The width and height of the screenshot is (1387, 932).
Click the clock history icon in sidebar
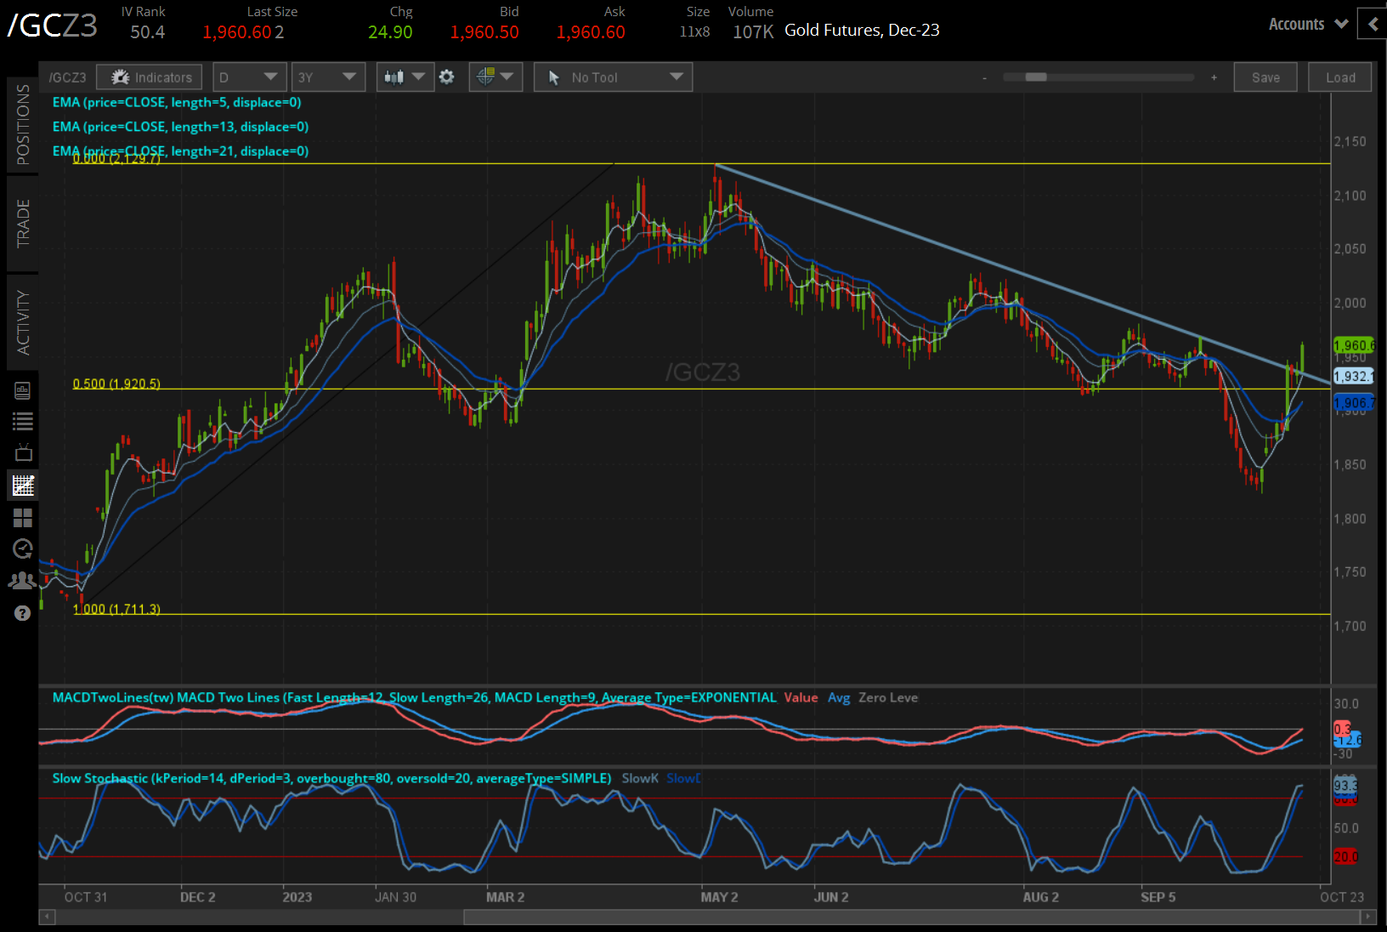coord(23,548)
